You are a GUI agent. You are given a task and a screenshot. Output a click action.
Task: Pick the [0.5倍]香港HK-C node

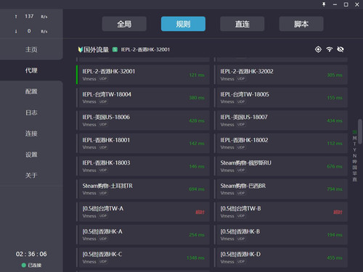143,257
